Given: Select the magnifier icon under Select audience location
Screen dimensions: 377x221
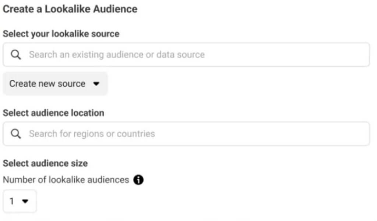Looking at the screenshot, I should (x=15, y=134).
